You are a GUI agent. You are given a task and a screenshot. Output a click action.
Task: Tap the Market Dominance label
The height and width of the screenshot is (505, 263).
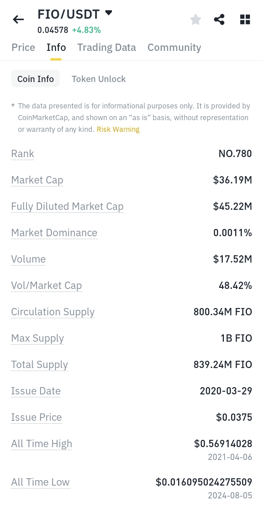point(54,233)
